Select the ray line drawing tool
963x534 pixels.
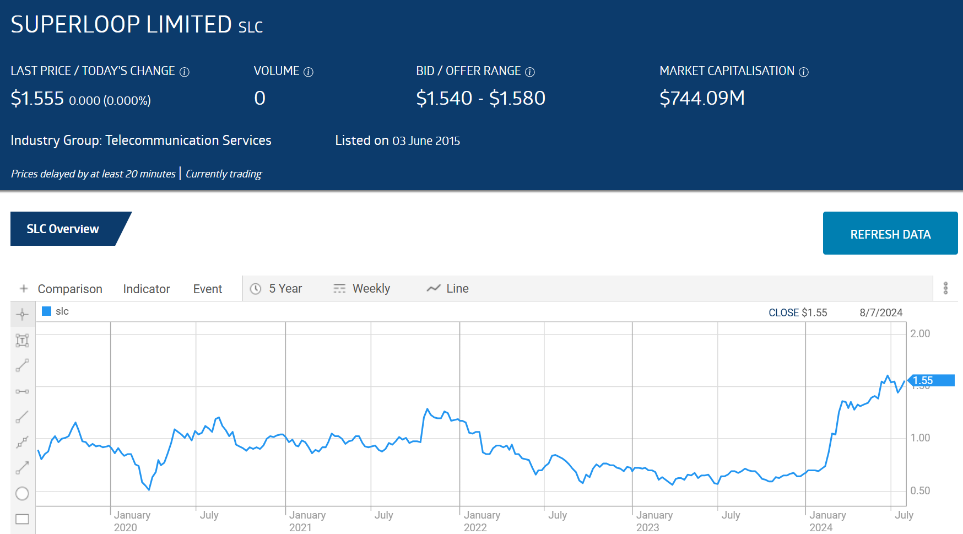point(22,417)
